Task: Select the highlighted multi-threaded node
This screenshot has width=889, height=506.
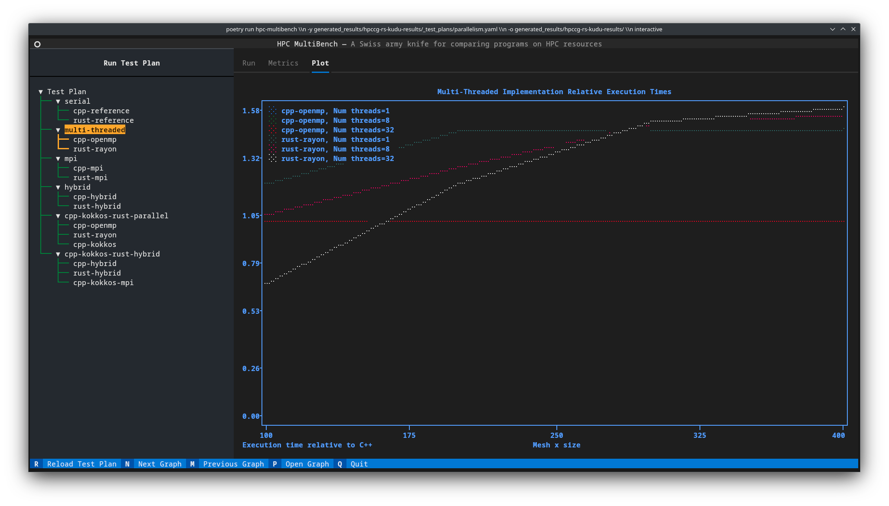Action: tap(95, 130)
